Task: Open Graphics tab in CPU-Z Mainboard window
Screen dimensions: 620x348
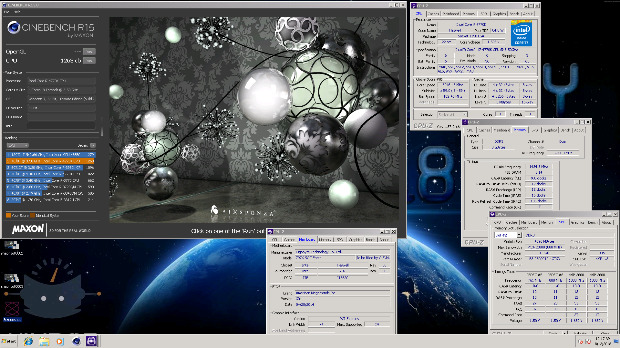Action: coord(355,240)
